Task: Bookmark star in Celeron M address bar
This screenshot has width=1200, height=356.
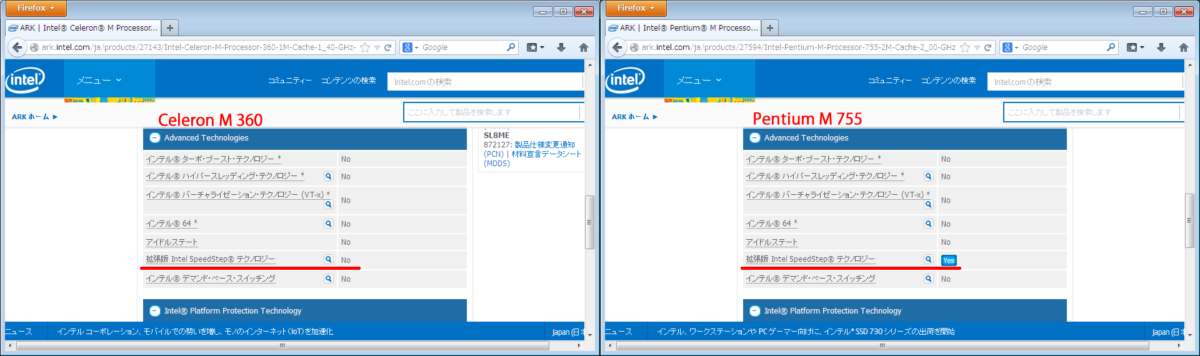Action: tap(365, 47)
